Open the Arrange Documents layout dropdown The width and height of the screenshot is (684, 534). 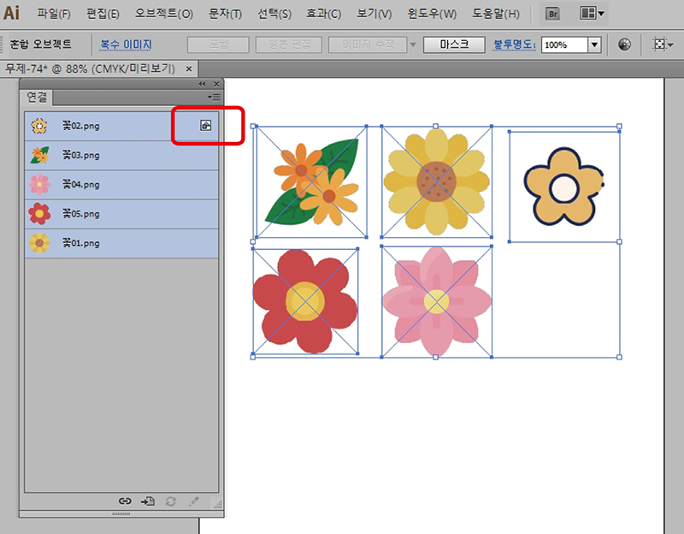(x=592, y=14)
